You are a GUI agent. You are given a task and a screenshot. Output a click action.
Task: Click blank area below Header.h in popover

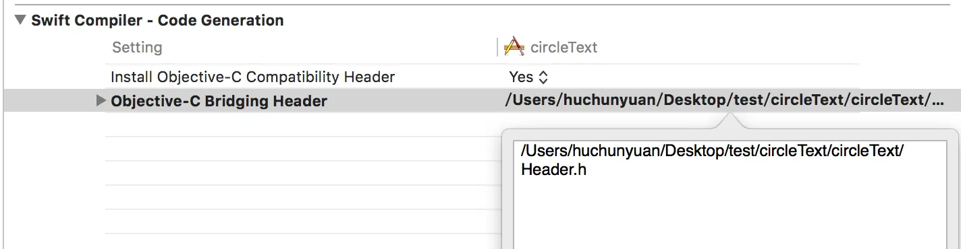[730, 215]
